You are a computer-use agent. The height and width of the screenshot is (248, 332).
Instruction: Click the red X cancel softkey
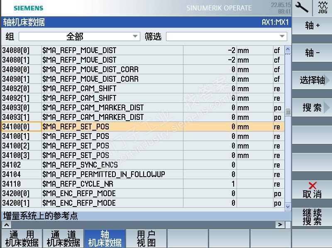click(x=312, y=190)
